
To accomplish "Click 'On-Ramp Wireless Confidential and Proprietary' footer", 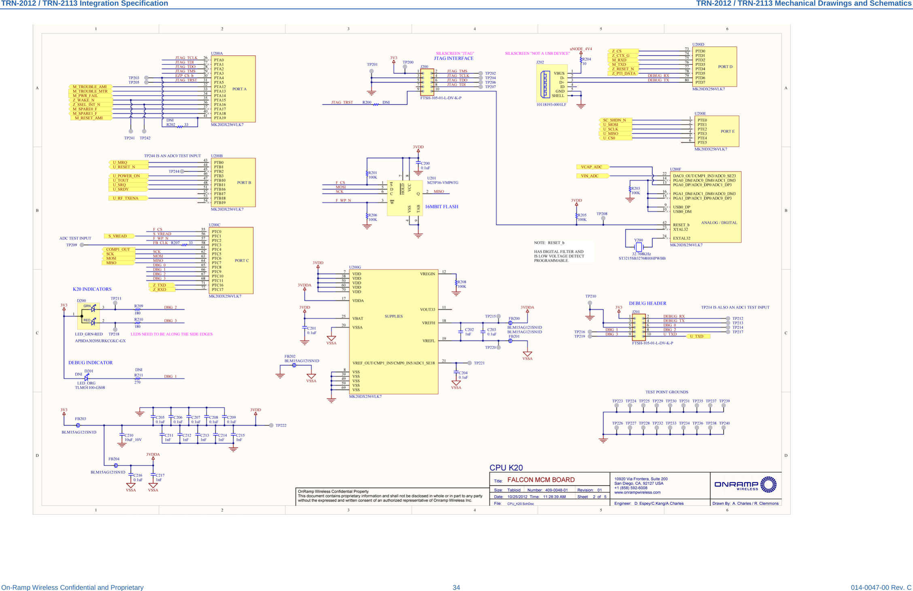I will tap(72, 587).
